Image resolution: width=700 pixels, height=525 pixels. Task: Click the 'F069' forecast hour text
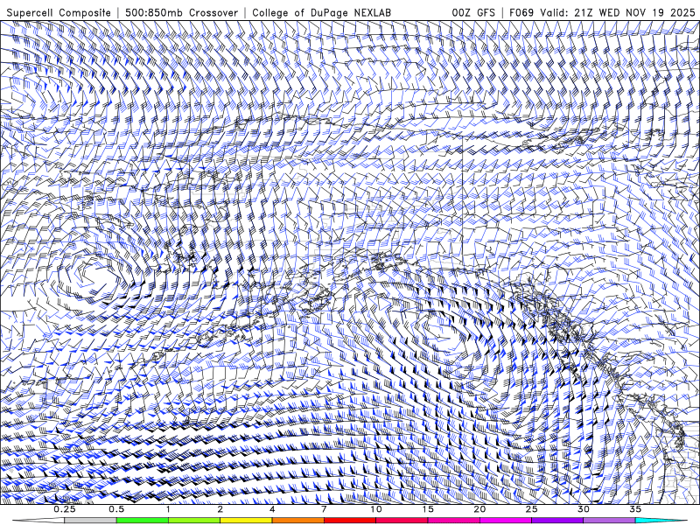pos(521,12)
